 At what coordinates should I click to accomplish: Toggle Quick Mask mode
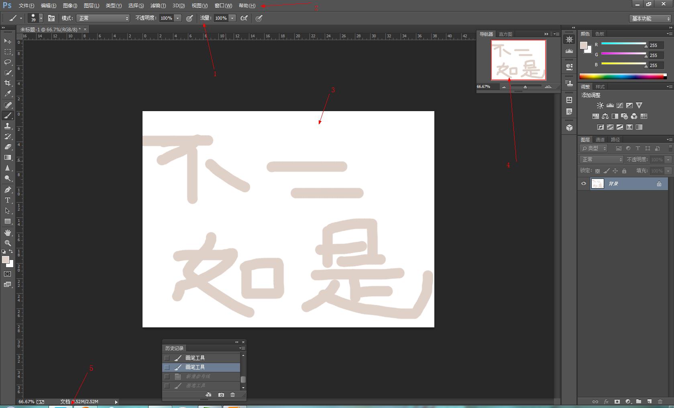8,274
